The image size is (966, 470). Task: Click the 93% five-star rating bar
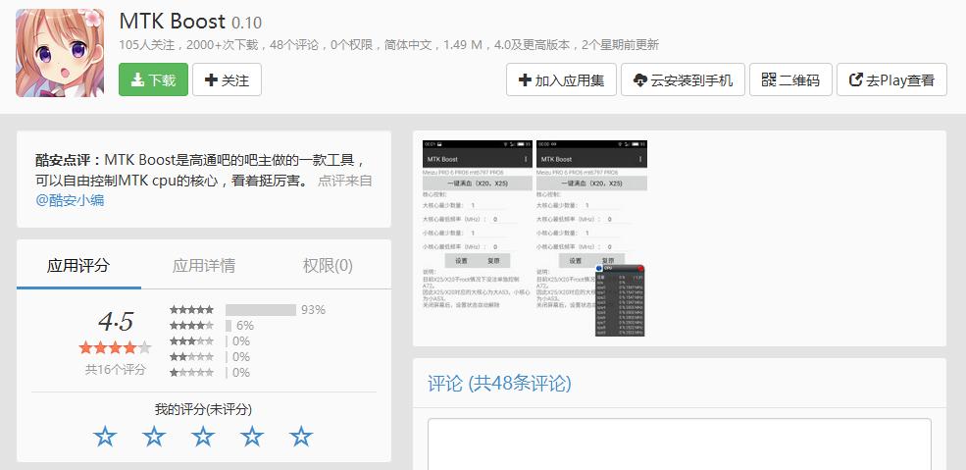pos(261,310)
